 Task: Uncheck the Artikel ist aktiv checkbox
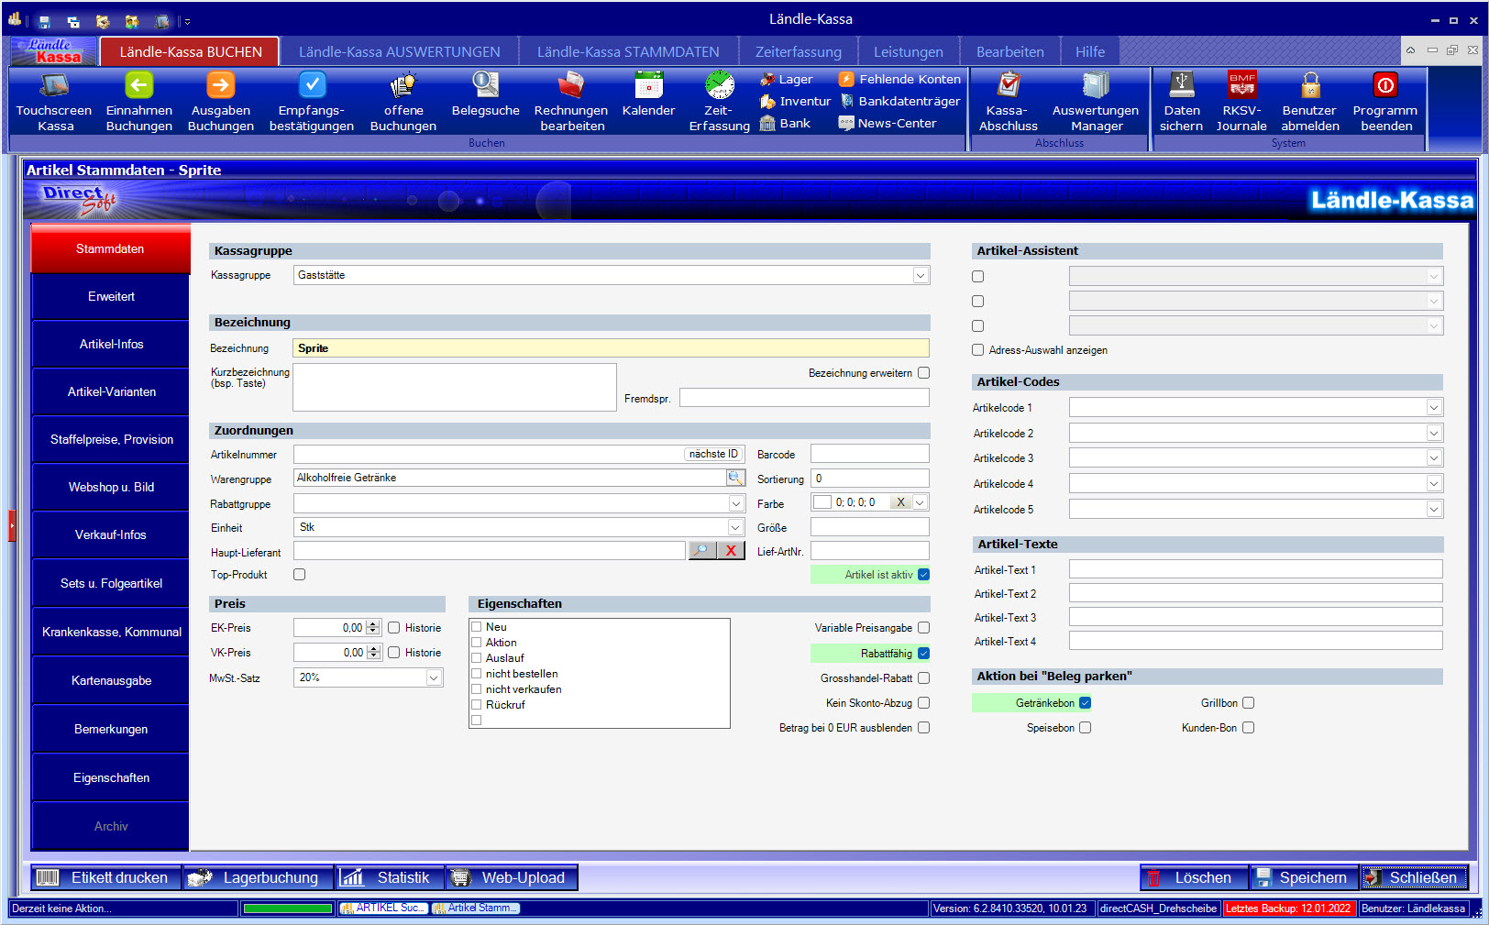[923, 575]
